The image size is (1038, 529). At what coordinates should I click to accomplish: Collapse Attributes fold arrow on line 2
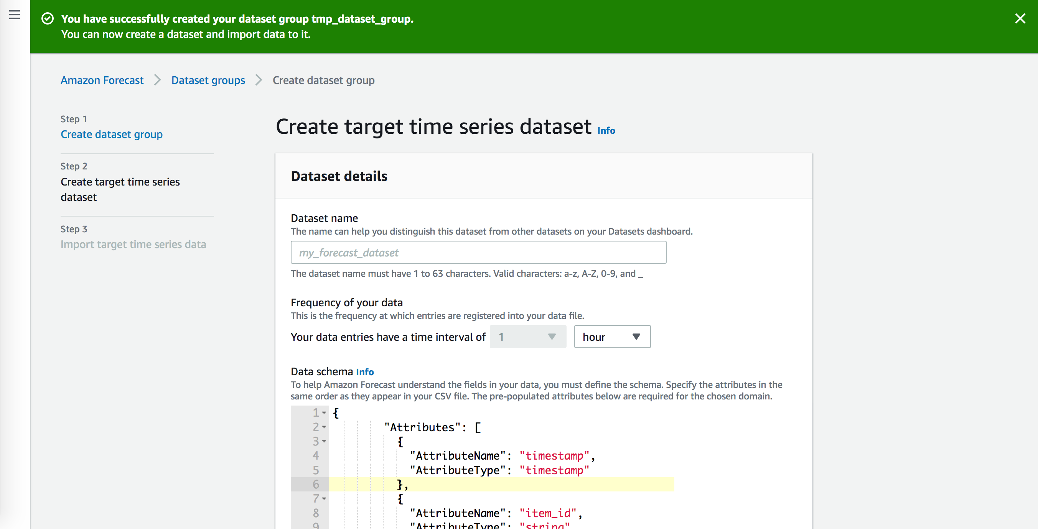click(324, 427)
